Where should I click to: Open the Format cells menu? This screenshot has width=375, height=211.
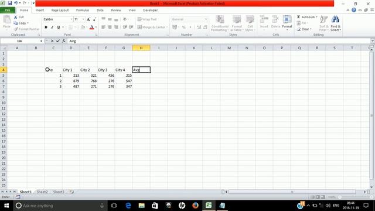click(287, 23)
